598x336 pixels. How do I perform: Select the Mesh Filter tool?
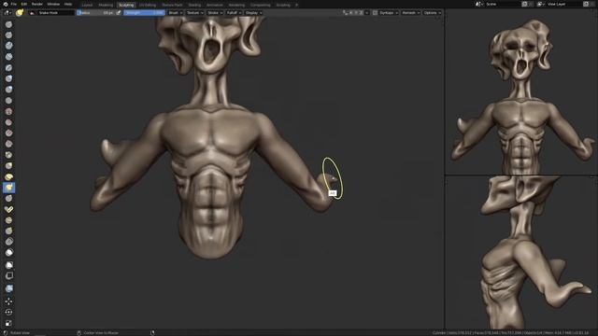(x=8, y=288)
